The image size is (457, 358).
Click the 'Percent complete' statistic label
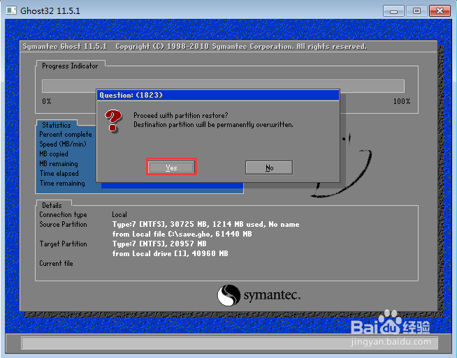pos(66,134)
